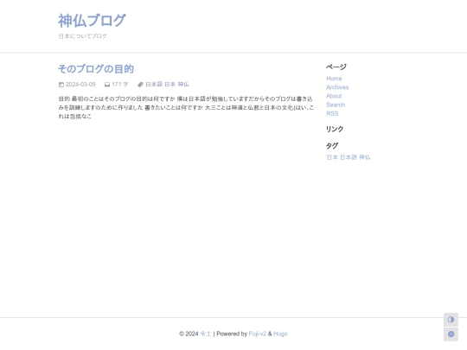Click the 日本 tag in post meta
This screenshot has width=467, height=350.
pyautogui.click(x=170, y=85)
